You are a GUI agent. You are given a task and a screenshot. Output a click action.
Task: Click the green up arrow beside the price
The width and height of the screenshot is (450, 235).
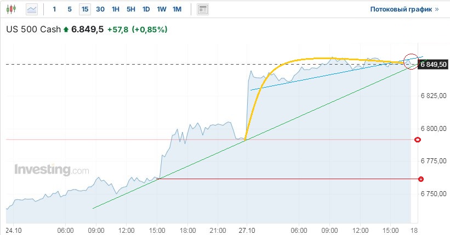click(66, 29)
